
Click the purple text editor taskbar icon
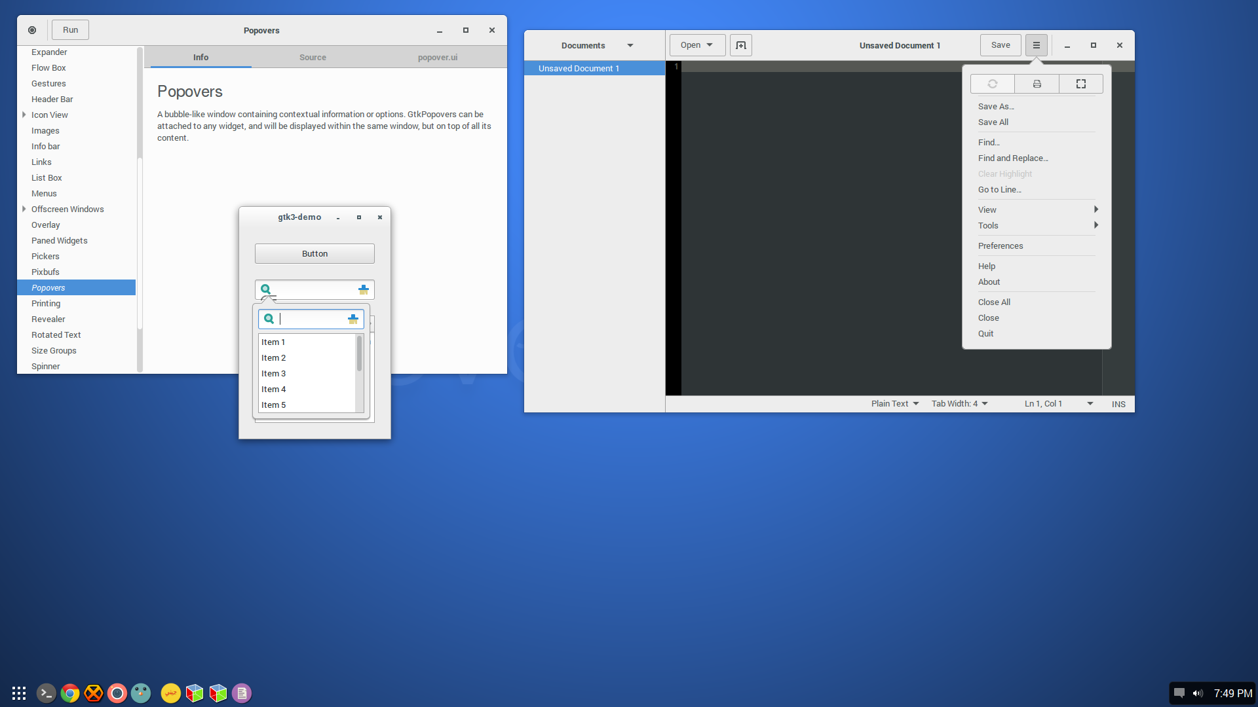point(242,693)
